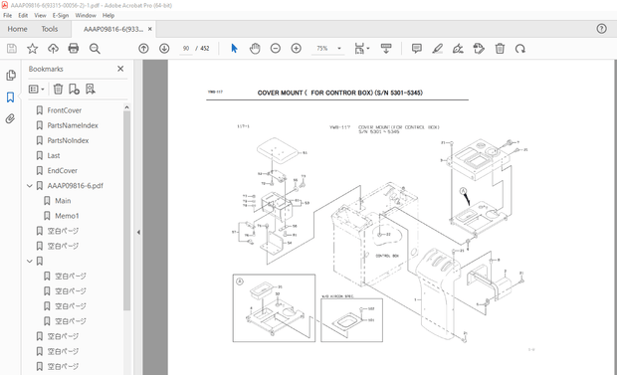Open the File menu
This screenshot has width=617, height=375.
pyautogui.click(x=8, y=15)
